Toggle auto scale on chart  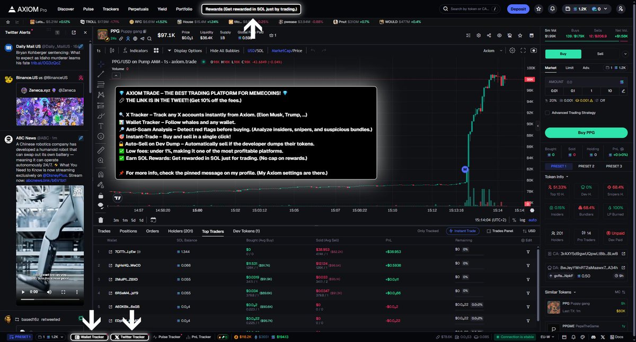coord(533,220)
